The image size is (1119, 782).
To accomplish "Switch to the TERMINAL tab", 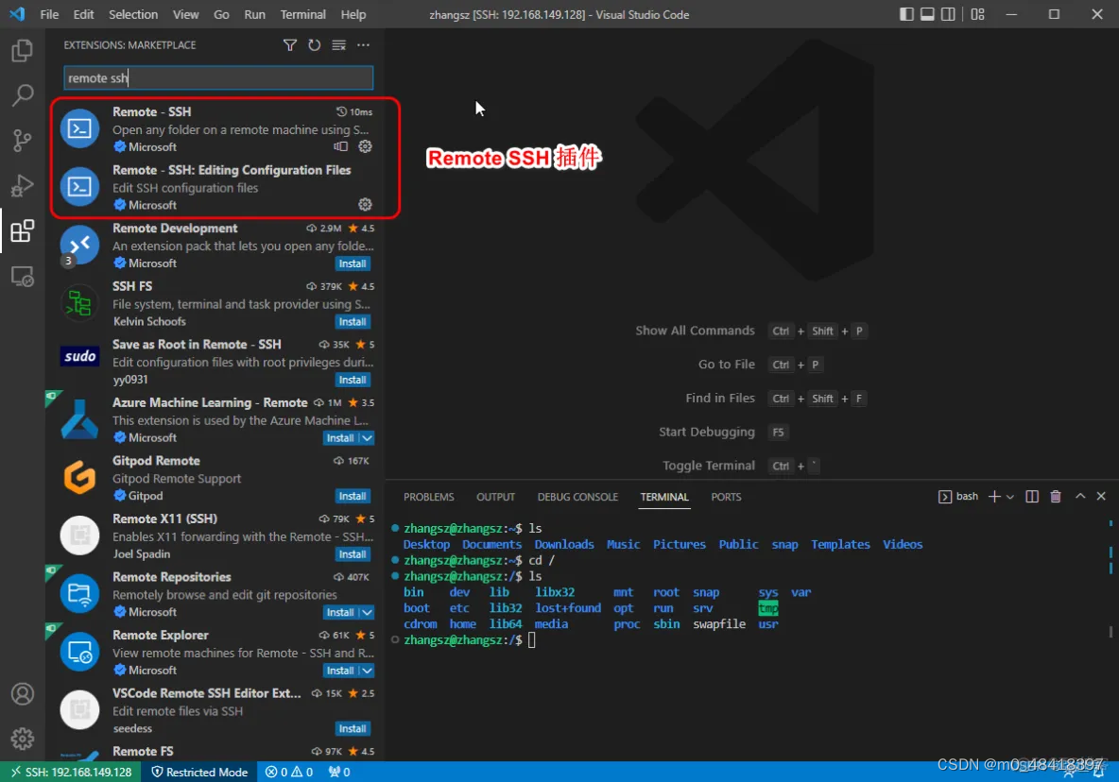I will click(663, 497).
